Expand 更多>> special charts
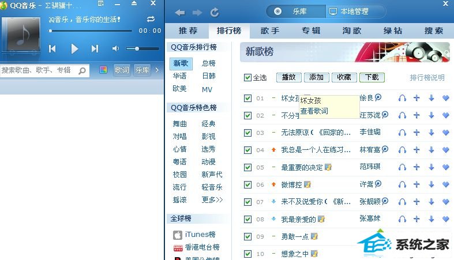 (x=212, y=200)
